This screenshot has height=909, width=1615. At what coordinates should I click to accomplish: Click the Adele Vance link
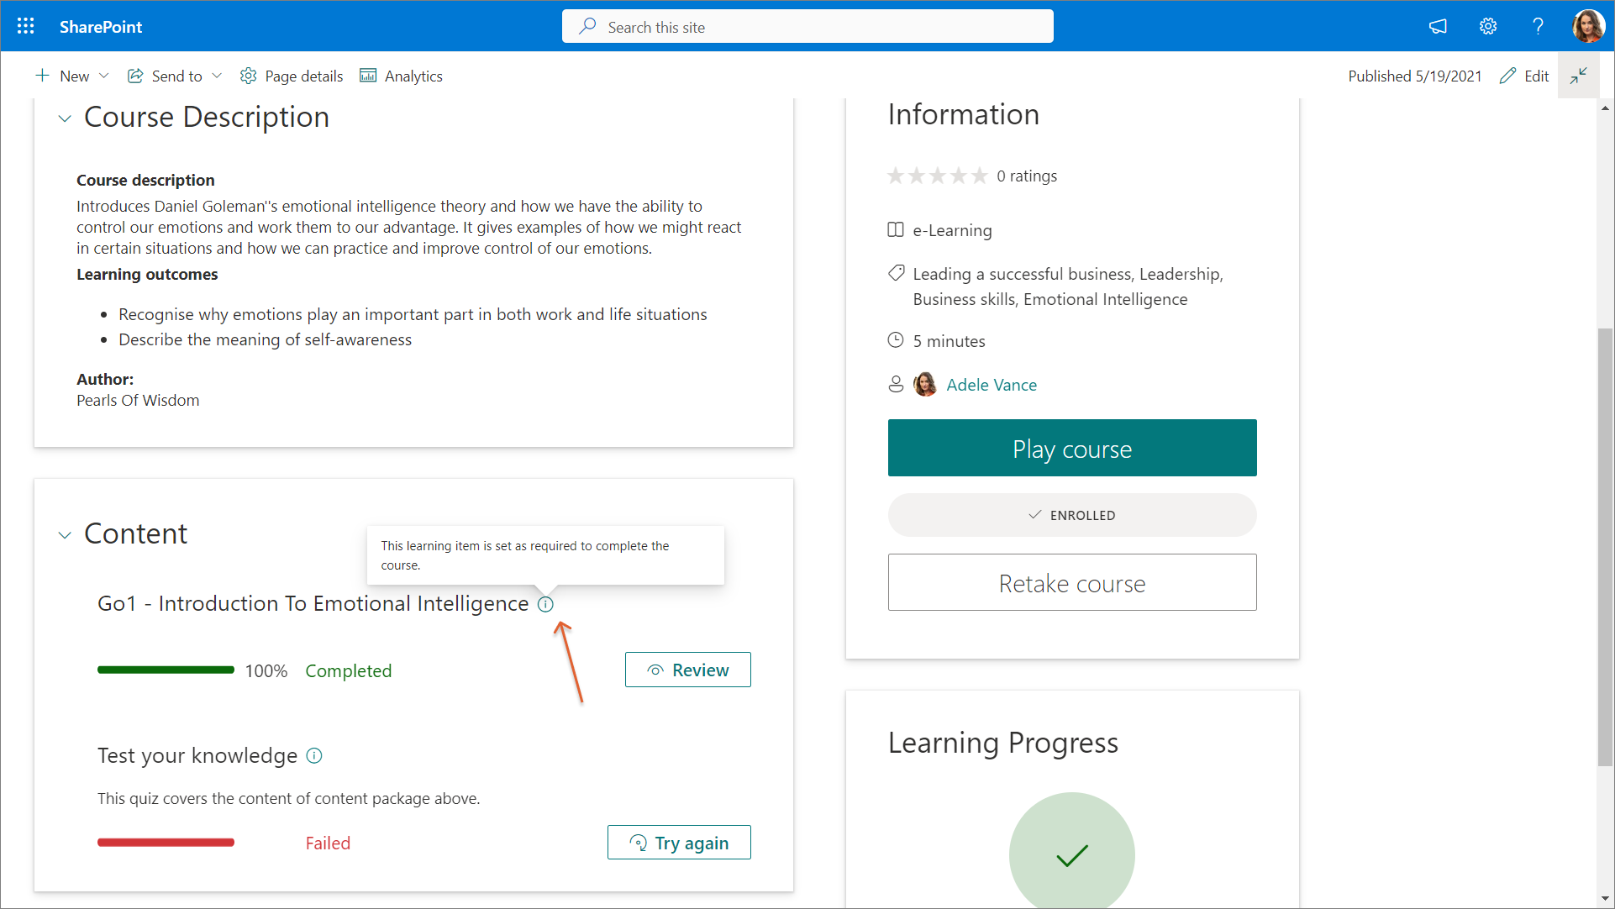[x=992, y=385]
